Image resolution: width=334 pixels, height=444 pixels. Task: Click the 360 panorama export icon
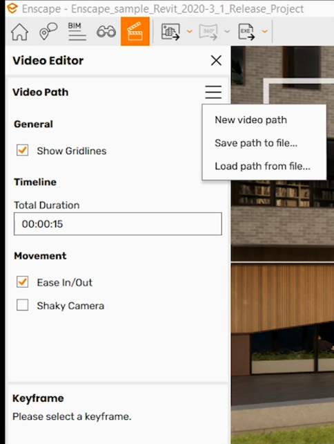pos(208,31)
